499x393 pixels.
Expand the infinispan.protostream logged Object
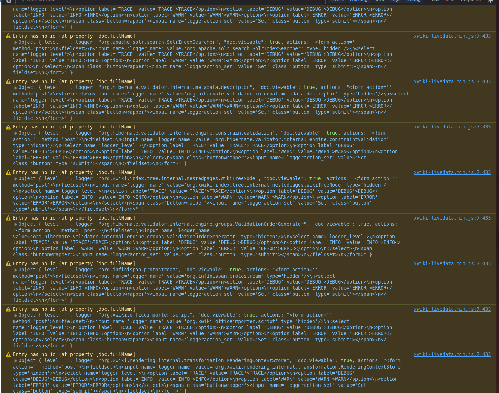coord(15,270)
